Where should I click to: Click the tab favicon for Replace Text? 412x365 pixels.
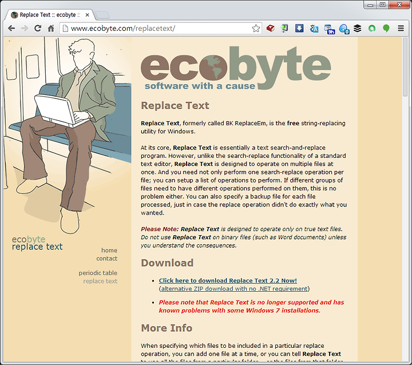click(x=14, y=15)
